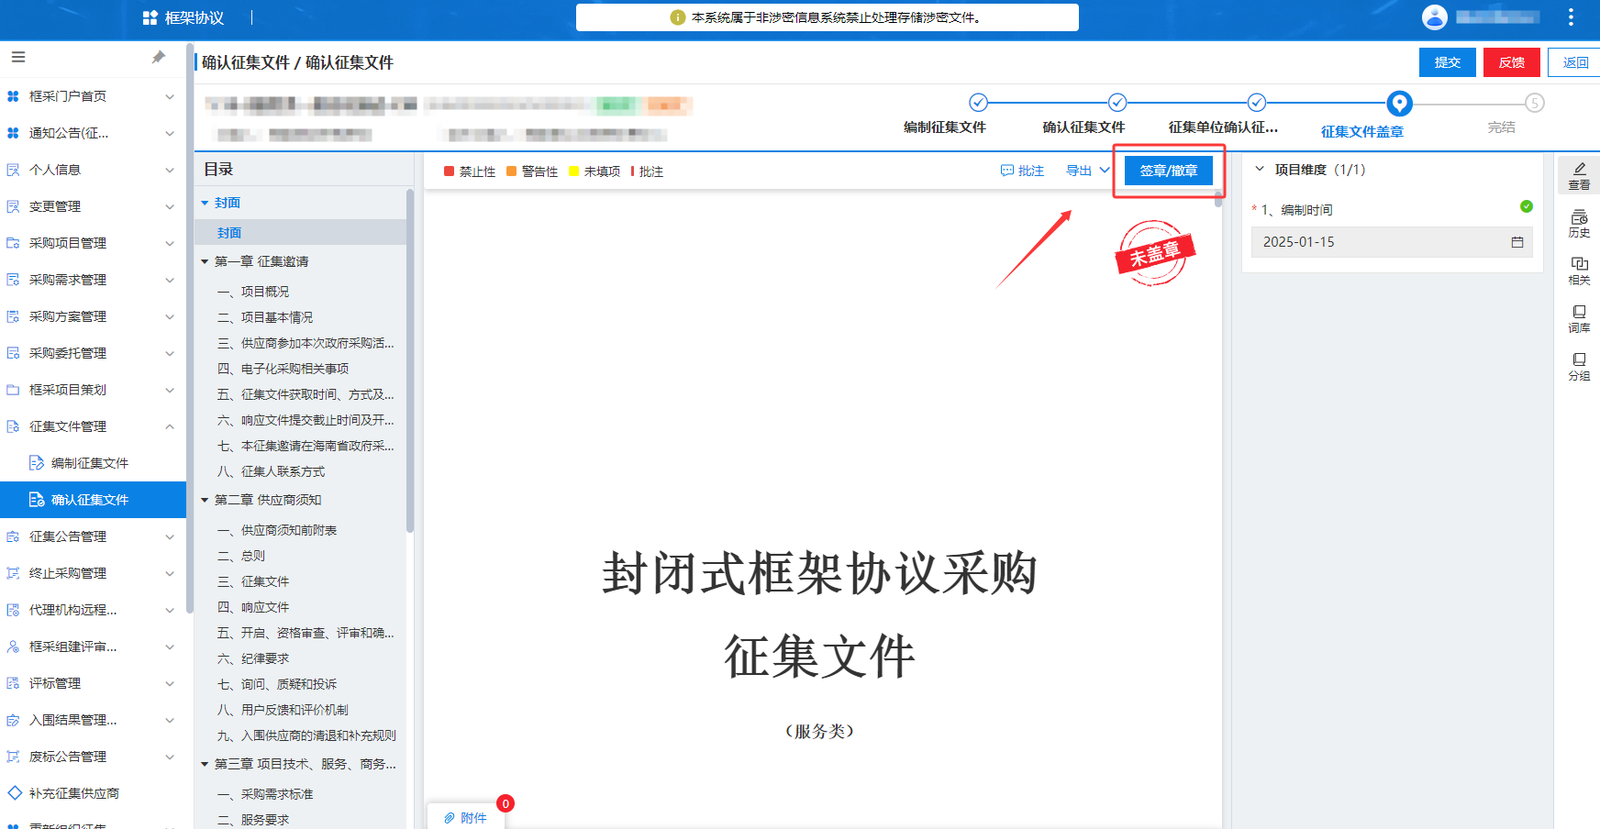Viewport: 1600px width, 829px height.
Task: Click the 个人信息 sidebar icon
Action: (13, 170)
